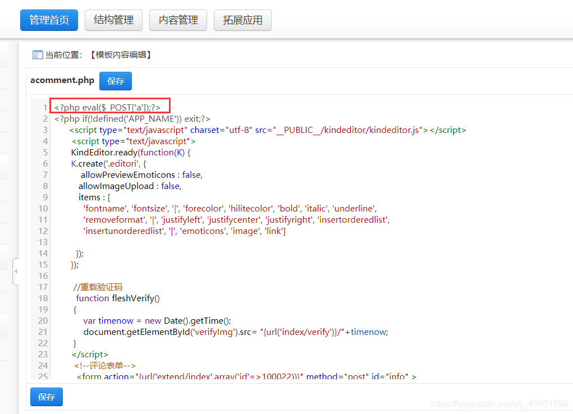Screen dimensions: 573x414
Task: Click the line starting with 'insertunorderedlist'
Action: pyautogui.click(x=185, y=231)
